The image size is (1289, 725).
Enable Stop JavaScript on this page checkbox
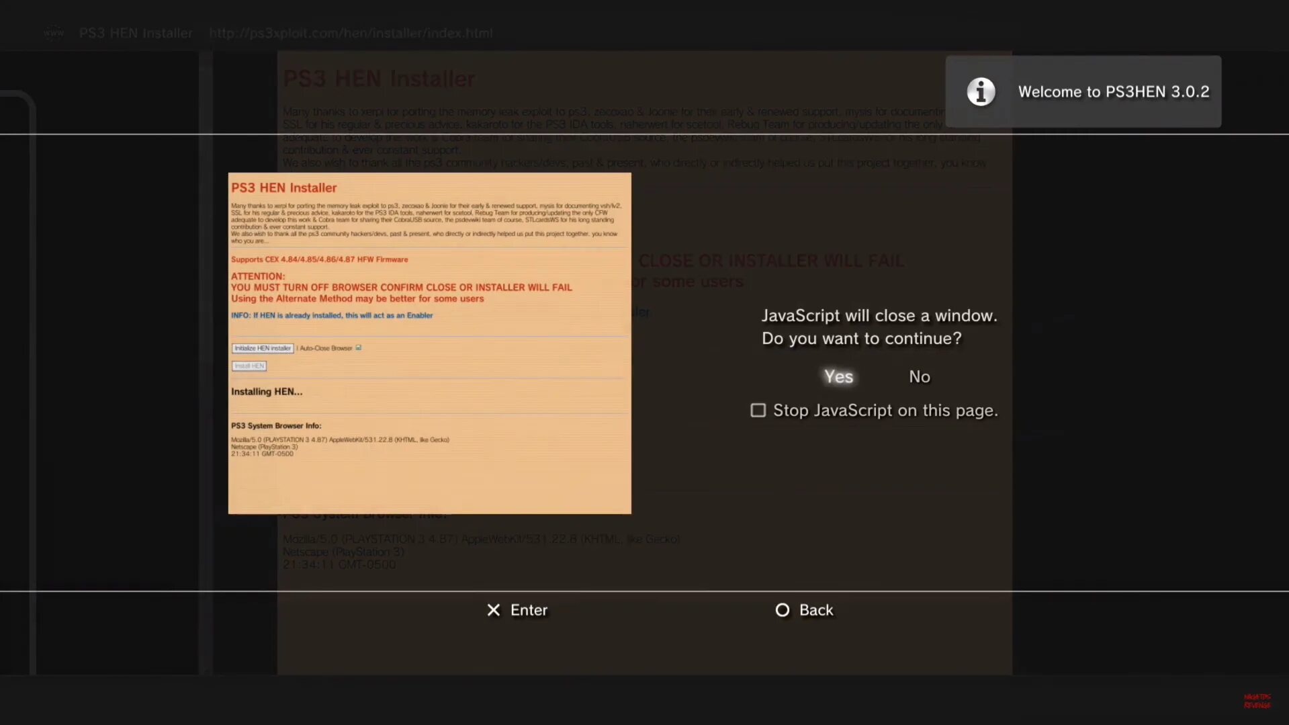758,410
